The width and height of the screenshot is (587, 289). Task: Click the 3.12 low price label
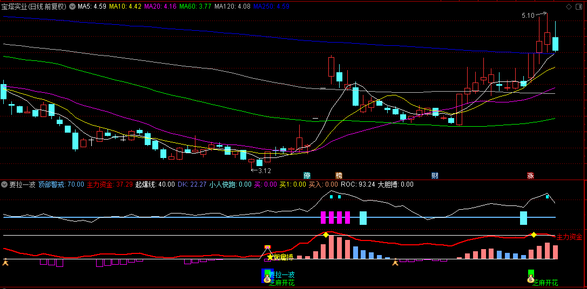tap(264, 170)
